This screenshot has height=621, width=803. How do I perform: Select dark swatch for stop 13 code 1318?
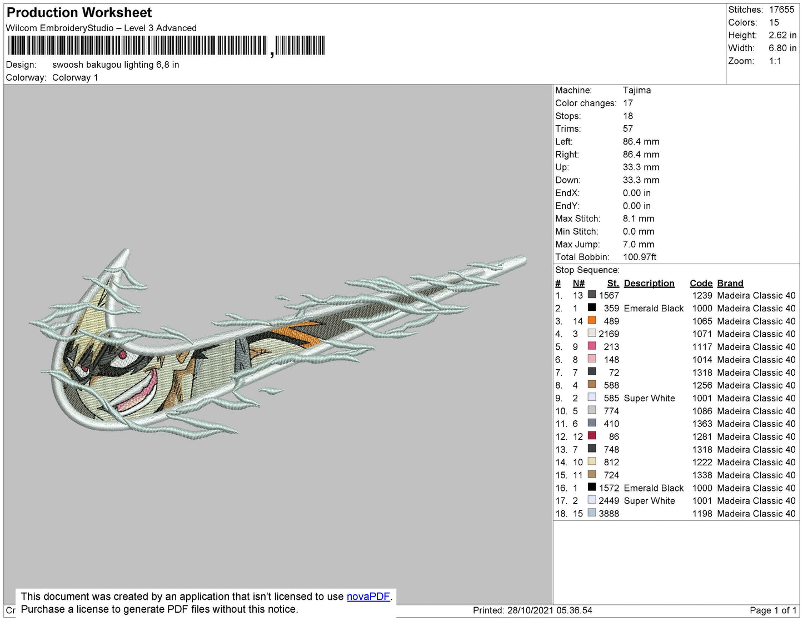click(x=592, y=449)
